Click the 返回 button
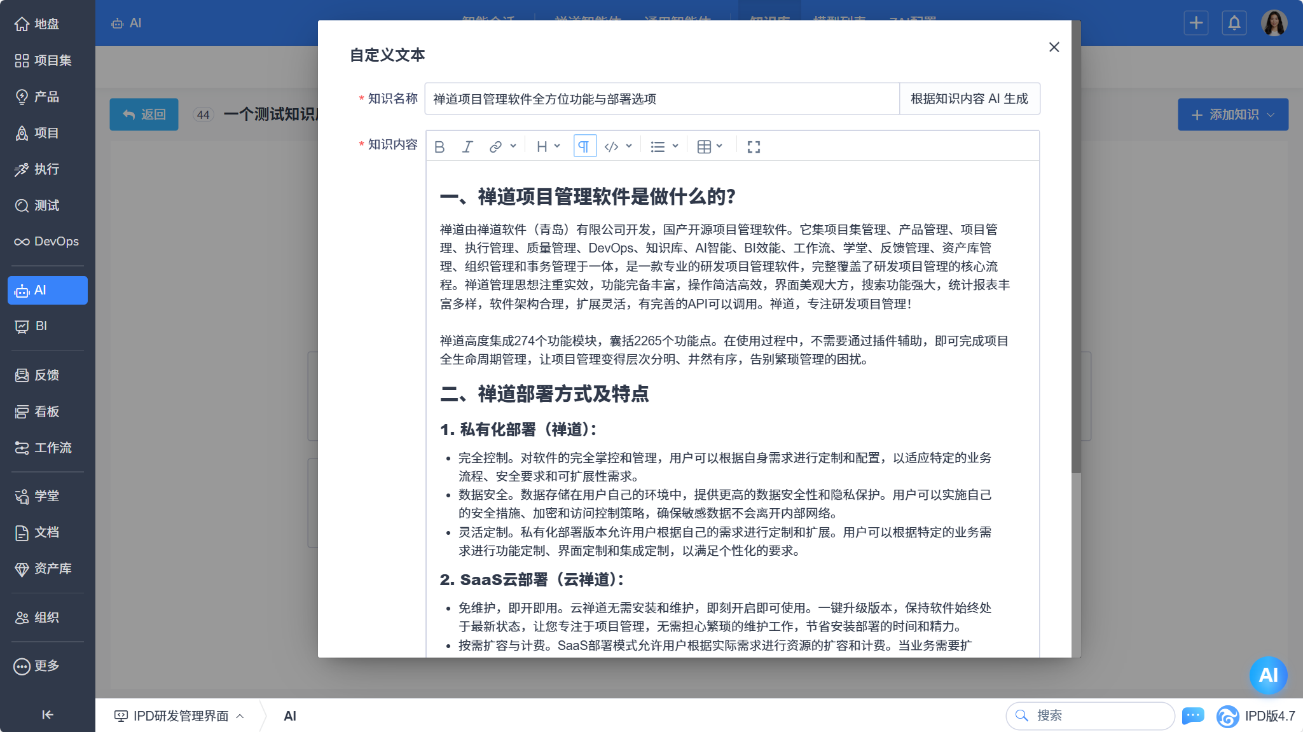 [x=144, y=114]
